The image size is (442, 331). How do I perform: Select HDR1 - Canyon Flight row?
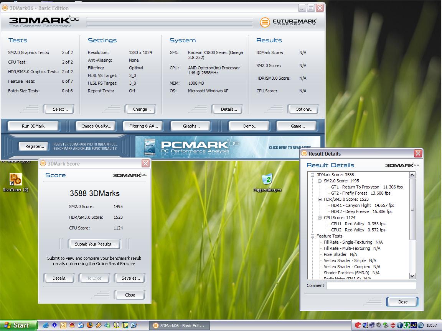363,205
